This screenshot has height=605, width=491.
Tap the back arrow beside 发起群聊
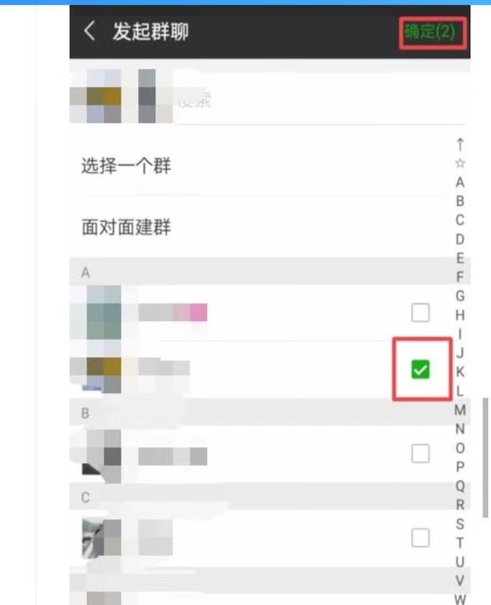90,31
